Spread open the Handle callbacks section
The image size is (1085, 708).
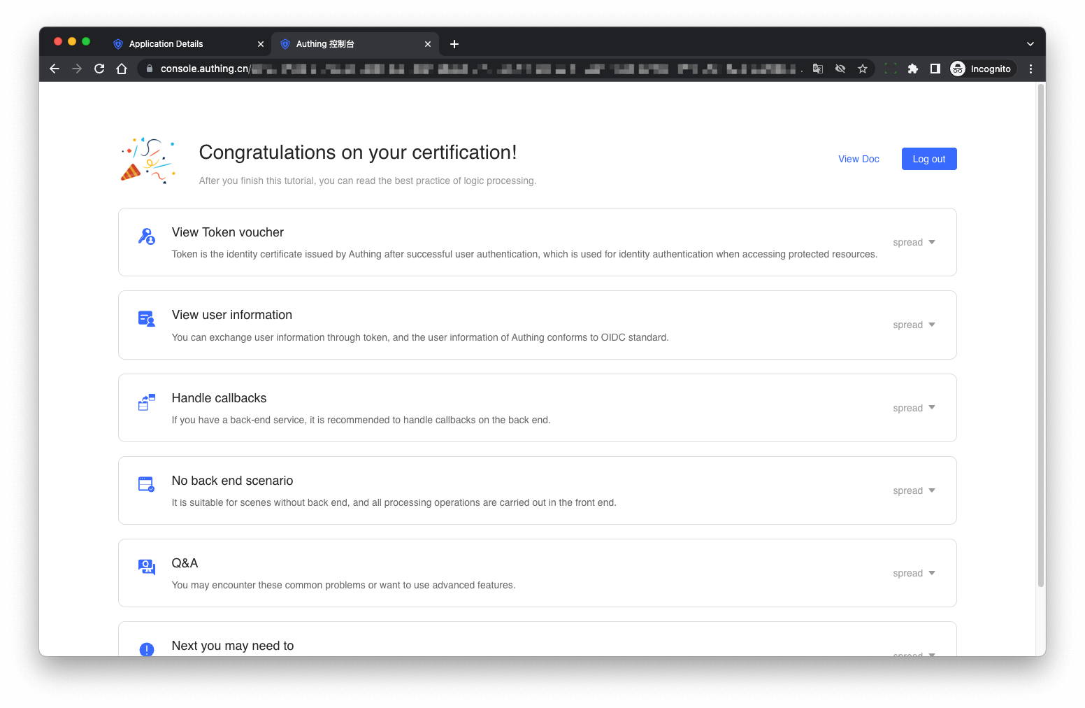(x=914, y=408)
